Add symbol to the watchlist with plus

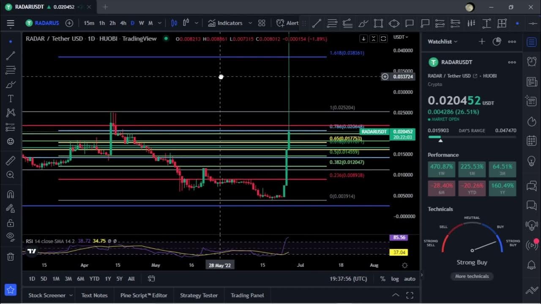pos(482,41)
